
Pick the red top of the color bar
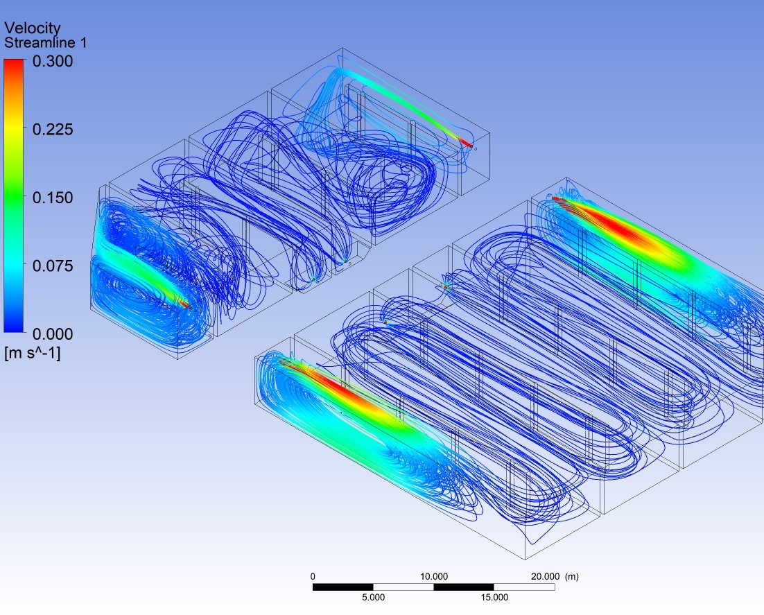pos(14,66)
